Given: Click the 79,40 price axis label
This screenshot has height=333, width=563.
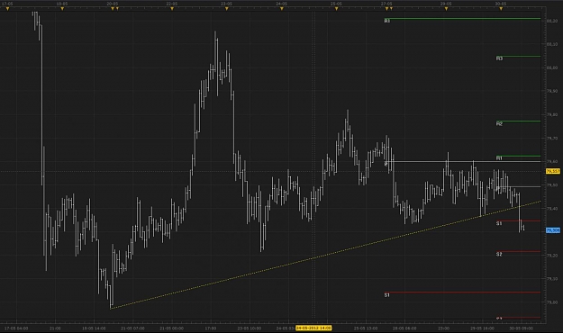Looking at the screenshot, I should pos(552,208).
